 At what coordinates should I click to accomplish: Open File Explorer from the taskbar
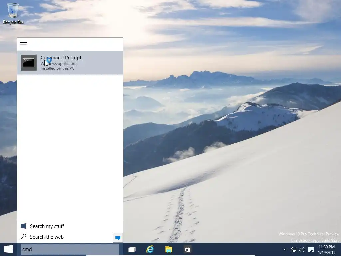[169, 249]
